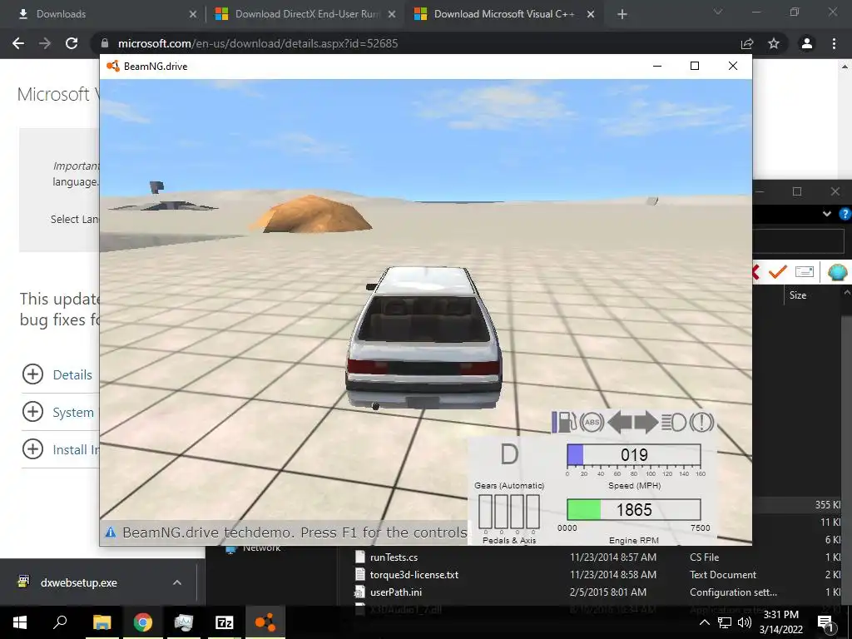This screenshot has height=639, width=852.
Task: Click the share page icon in address bar
Action: 747,43
